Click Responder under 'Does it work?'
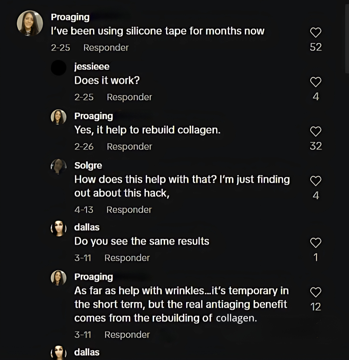Viewport: 349px width, 360px height. coord(129,97)
